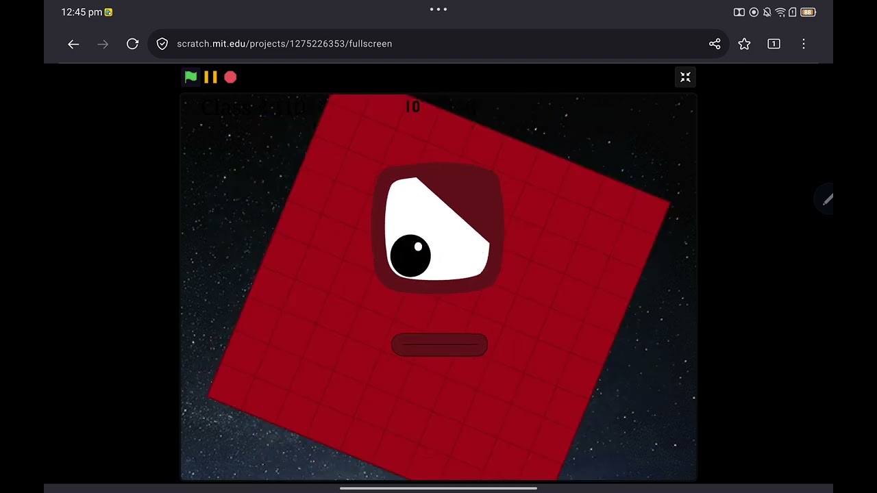The width and height of the screenshot is (877, 493).
Task: Click the red character's eye
Action: point(438,229)
